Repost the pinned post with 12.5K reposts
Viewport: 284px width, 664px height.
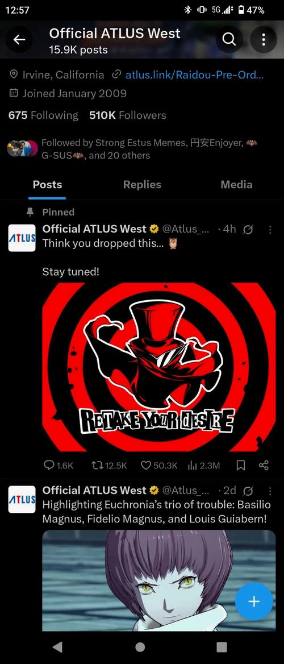click(109, 466)
